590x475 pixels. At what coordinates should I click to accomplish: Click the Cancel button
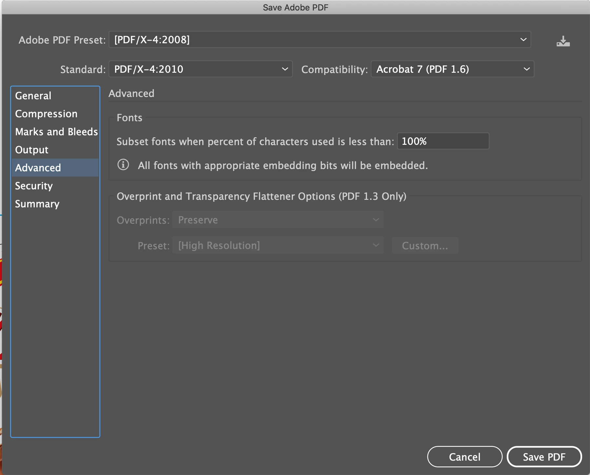pyautogui.click(x=465, y=457)
